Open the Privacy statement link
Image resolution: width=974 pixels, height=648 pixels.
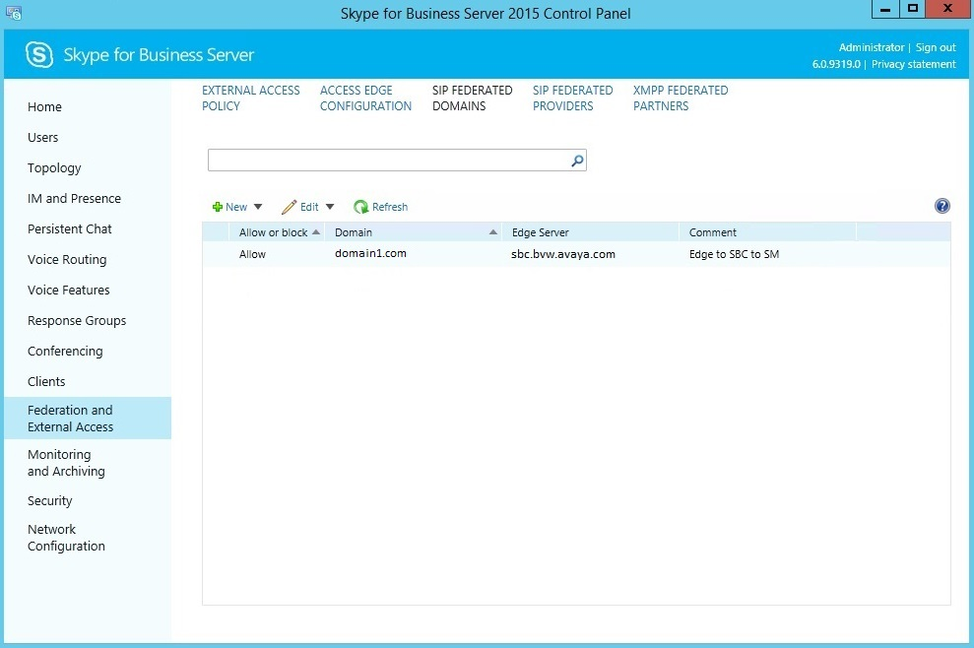(x=914, y=64)
